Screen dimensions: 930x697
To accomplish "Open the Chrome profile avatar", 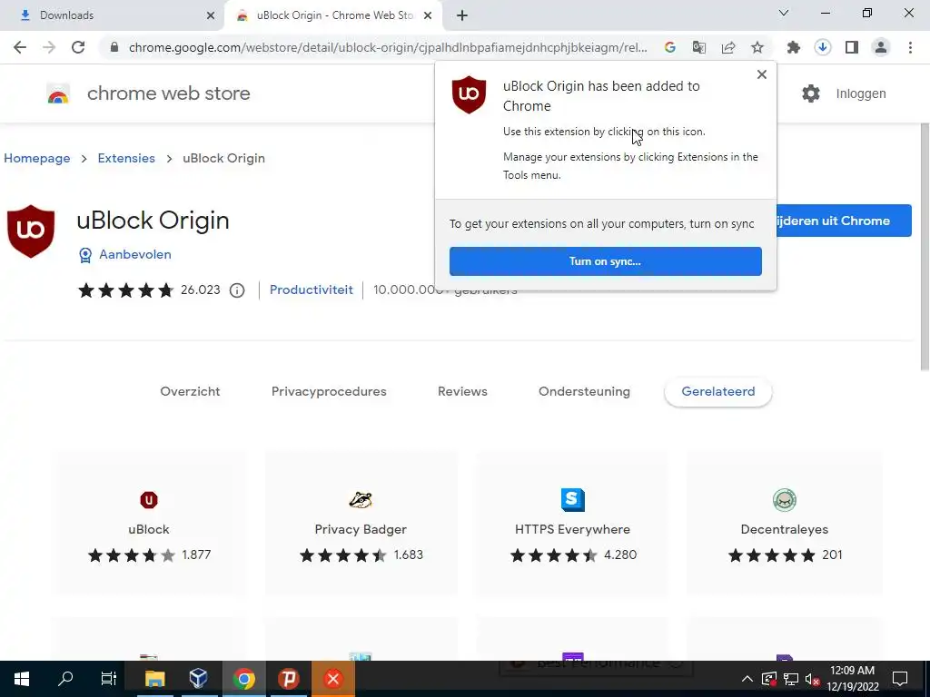I will click(x=881, y=47).
